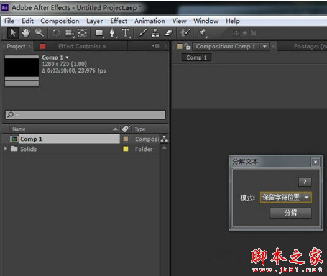Click the Type column header
This screenshot has width=327, height=276.
pyautogui.click(x=139, y=129)
